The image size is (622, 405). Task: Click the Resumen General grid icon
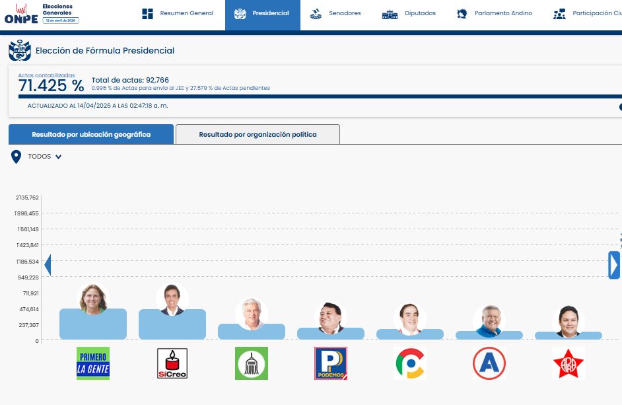pyautogui.click(x=147, y=13)
